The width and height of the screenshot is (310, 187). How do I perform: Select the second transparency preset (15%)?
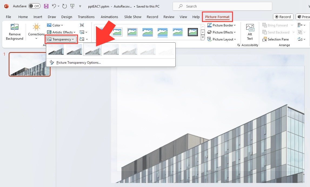coord(74,49)
